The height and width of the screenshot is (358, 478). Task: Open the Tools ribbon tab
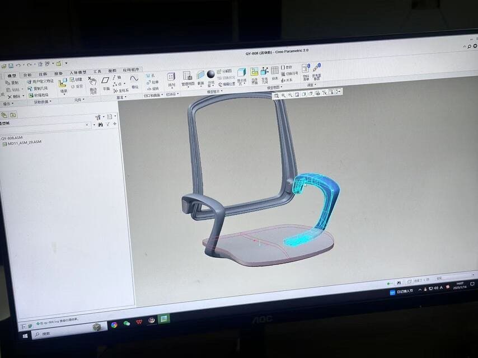[x=97, y=72]
